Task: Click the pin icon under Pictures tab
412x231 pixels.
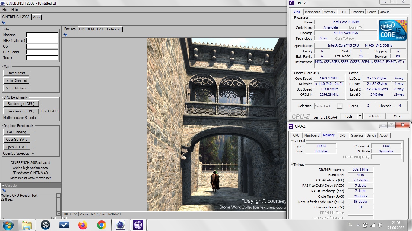Action: tap(65, 35)
